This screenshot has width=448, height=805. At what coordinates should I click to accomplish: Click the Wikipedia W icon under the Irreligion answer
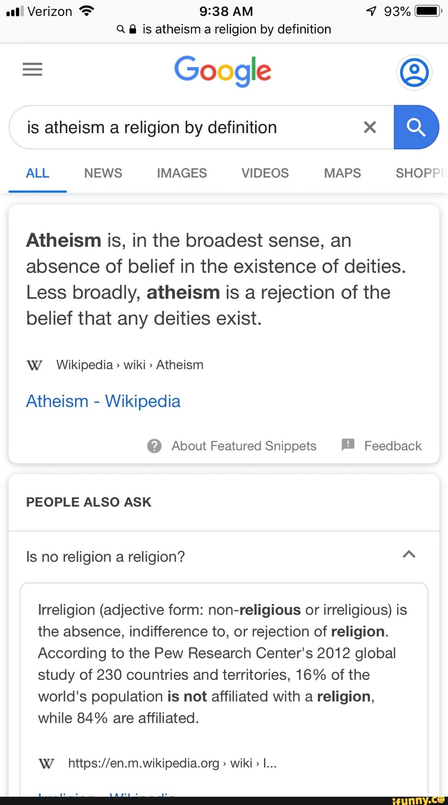coord(47,763)
